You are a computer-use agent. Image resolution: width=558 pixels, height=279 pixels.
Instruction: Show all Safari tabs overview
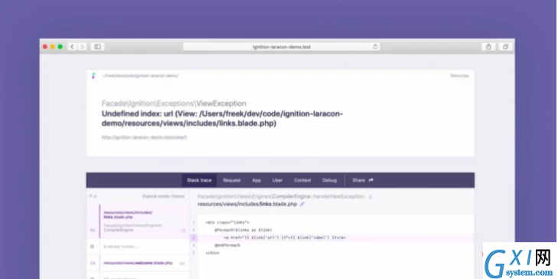tap(505, 47)
